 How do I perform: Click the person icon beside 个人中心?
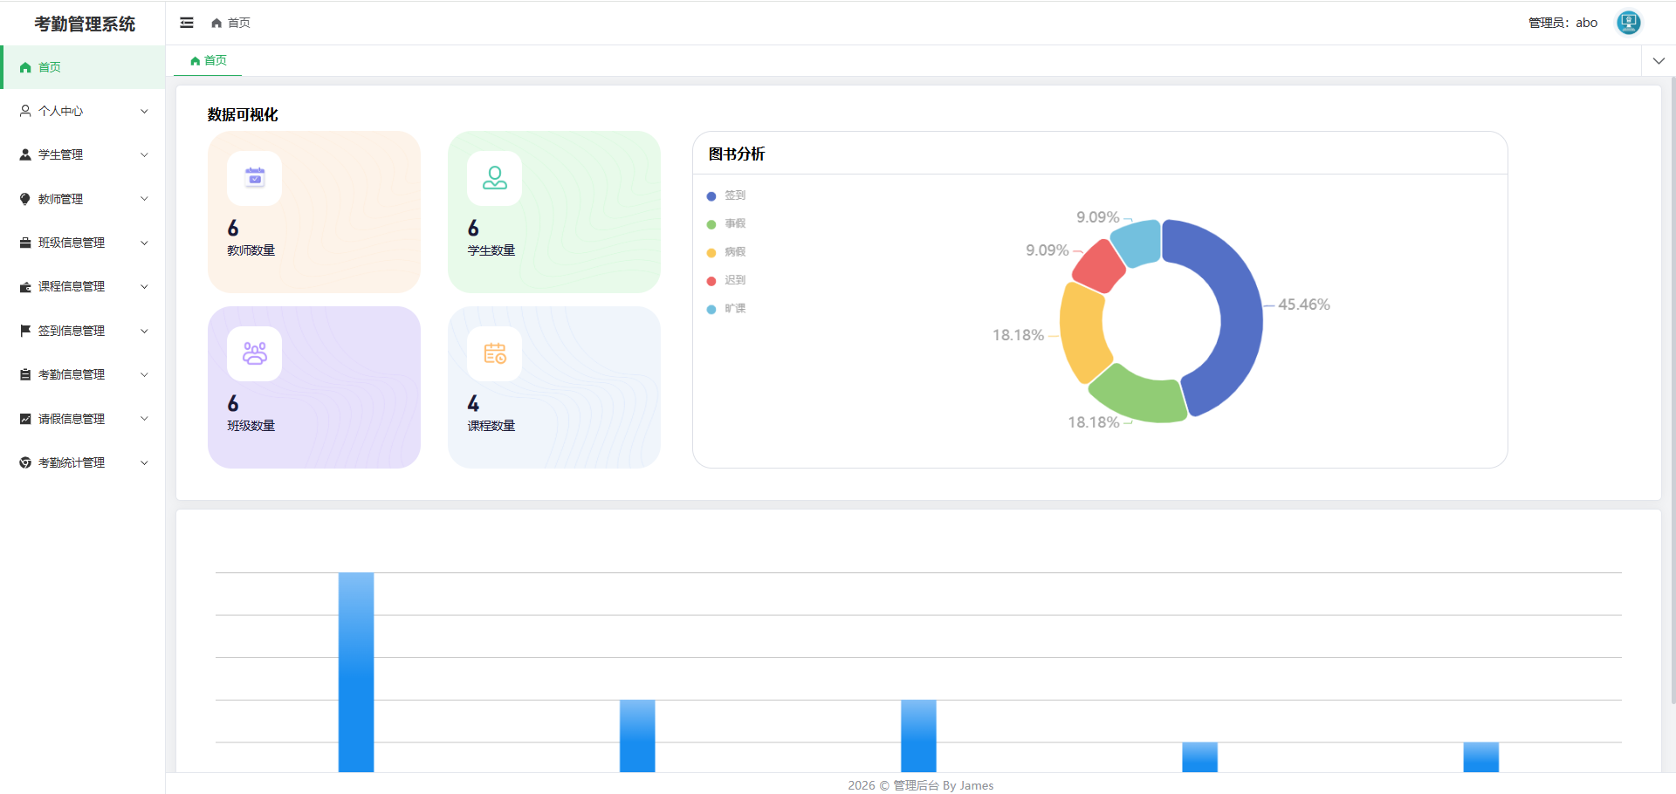click(25, 111)
